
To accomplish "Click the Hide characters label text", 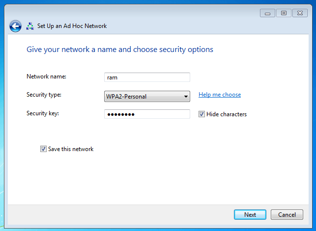I will 226,114.
